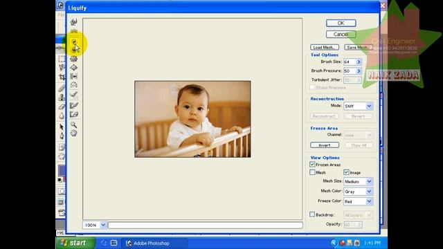
Task: Open the Freeze Color dropdown
Action: pyautogui.click(x=369, y=201)
